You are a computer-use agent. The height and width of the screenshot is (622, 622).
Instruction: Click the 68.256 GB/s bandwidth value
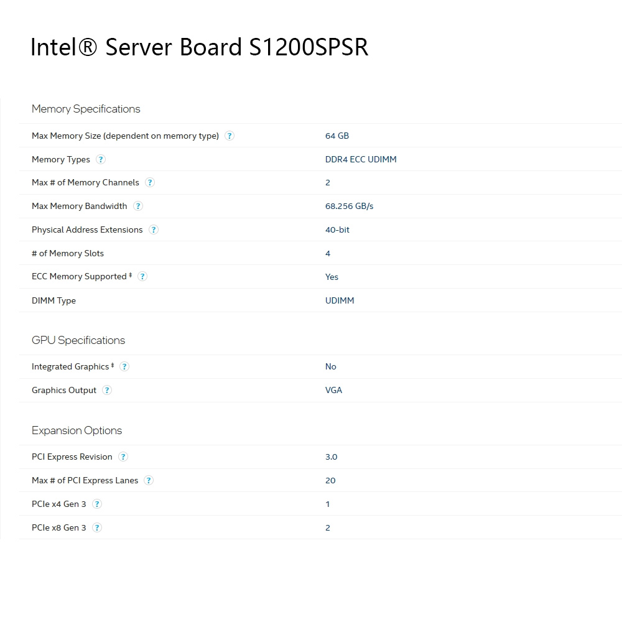tap(349, 207)
